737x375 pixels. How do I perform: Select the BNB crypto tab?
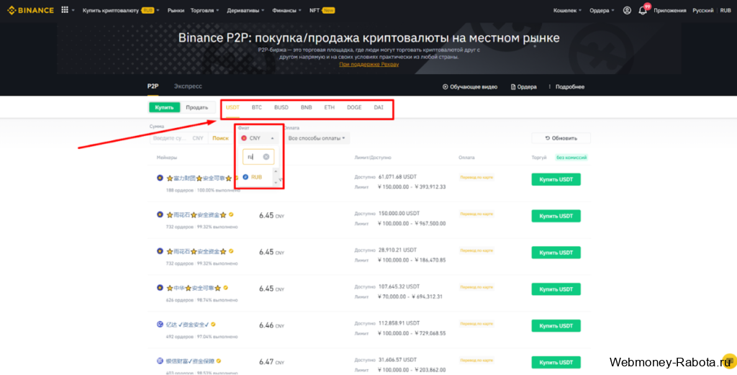pos(307,108)
